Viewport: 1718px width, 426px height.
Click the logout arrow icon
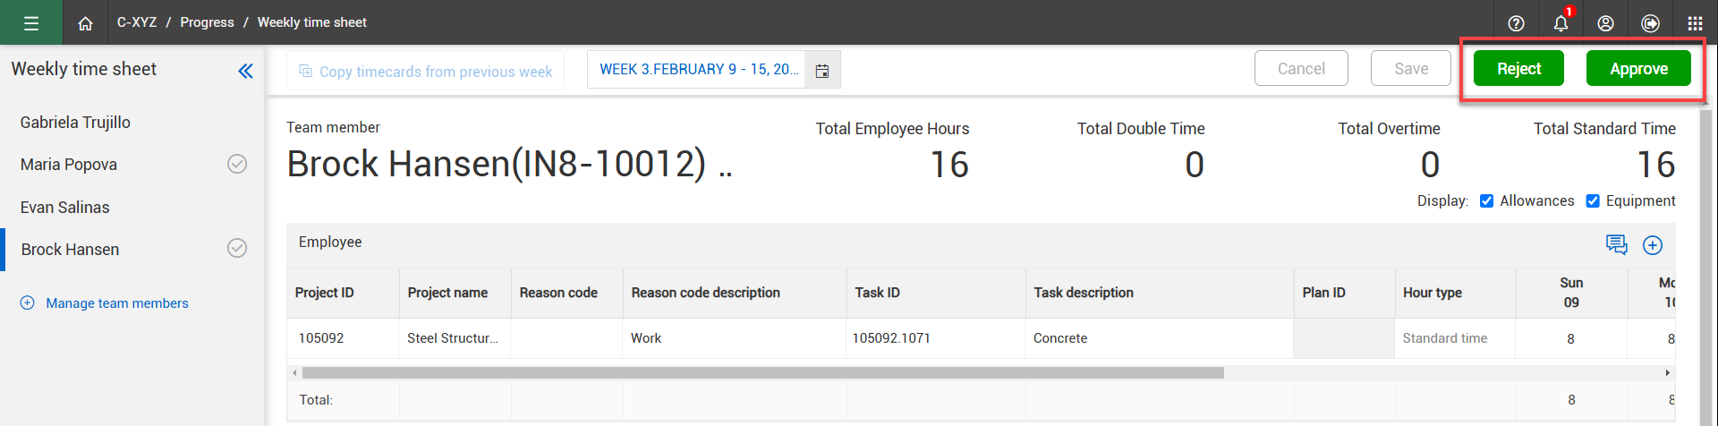pos(1650,23)
